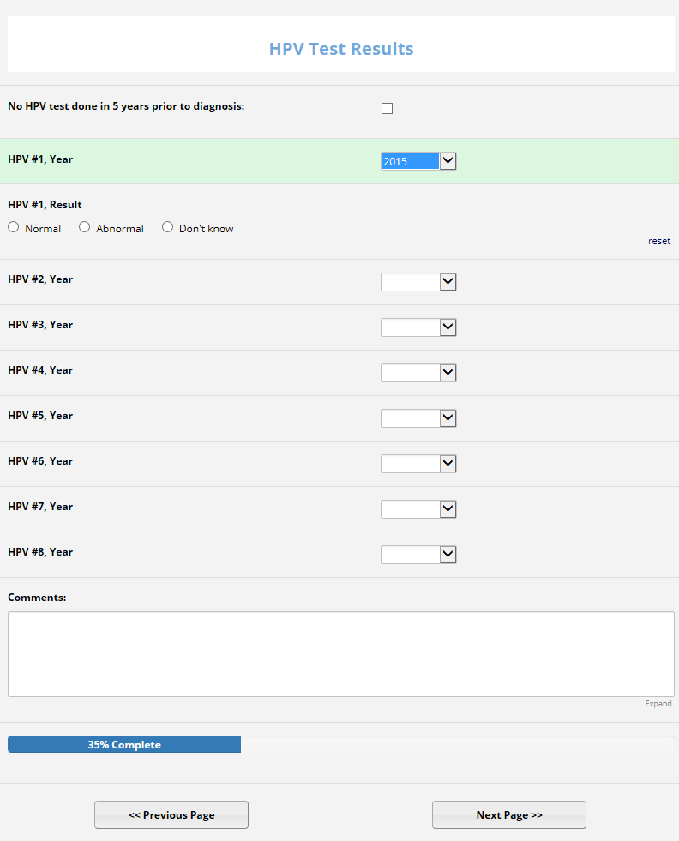Open the HPV #6 Year dropdown

pyautogui.click(x=418, y=464)
